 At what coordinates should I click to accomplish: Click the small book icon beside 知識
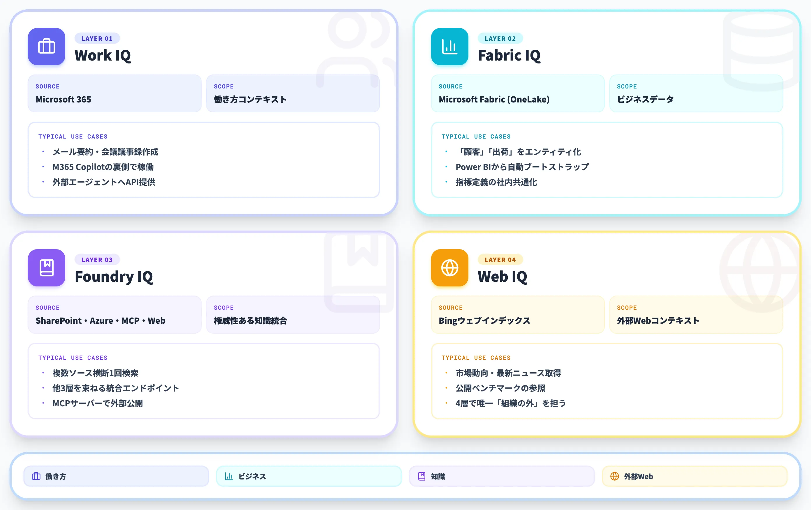422,476
